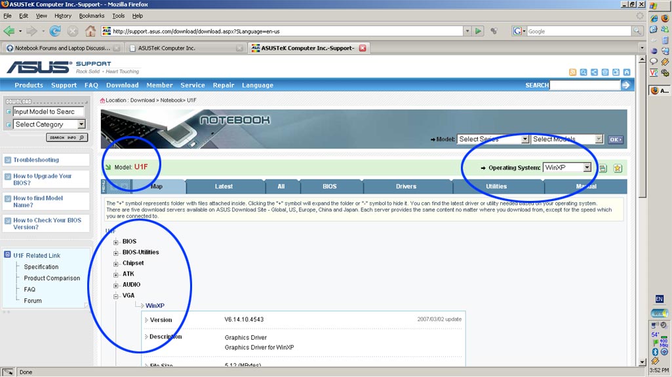Click the Forward navigation arrow
The height and width of the screenshot is (377, 672).
[31, 31]
